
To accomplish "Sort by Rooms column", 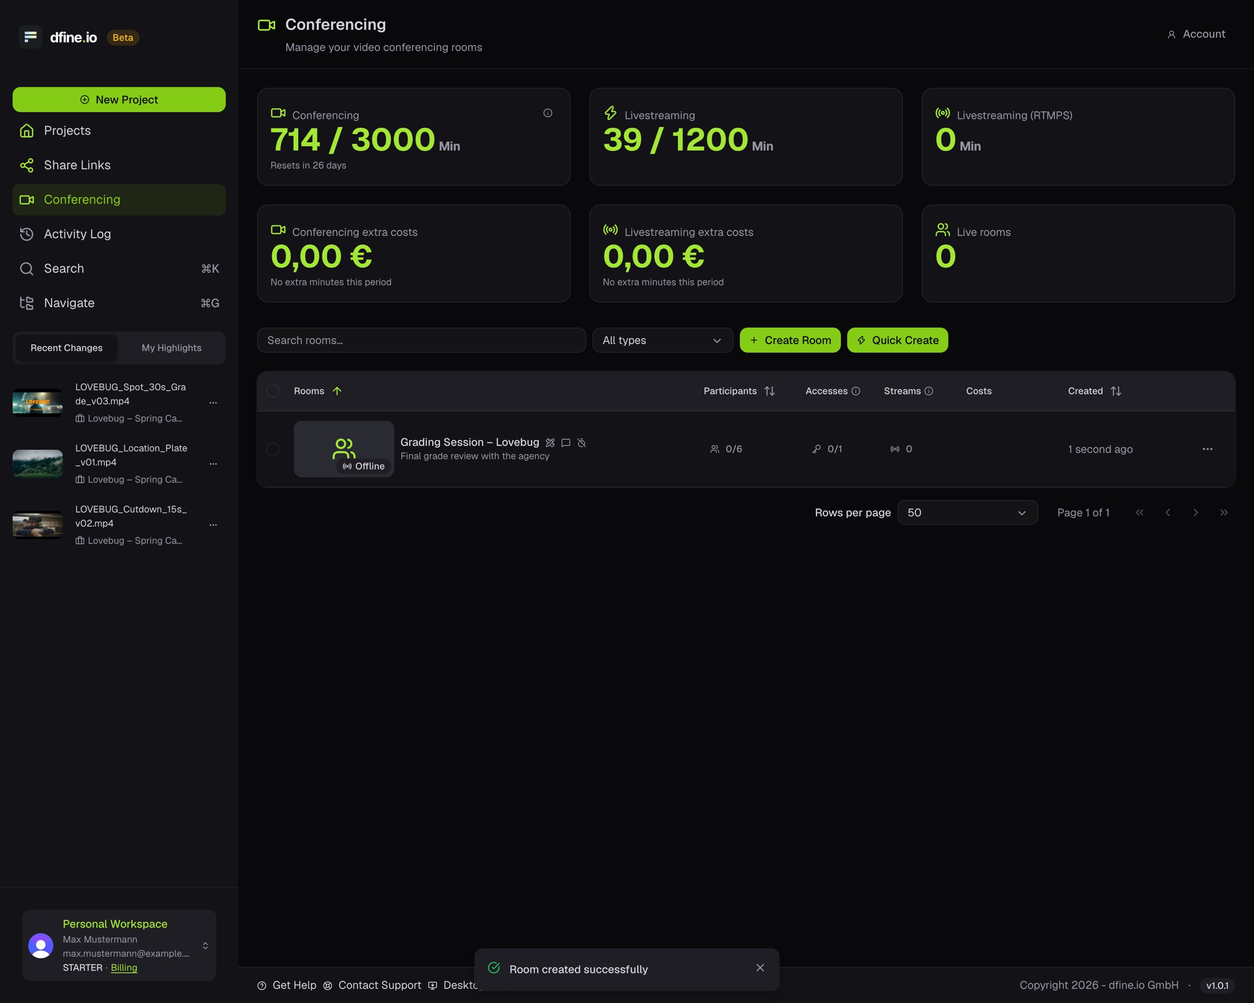I will pyautogui.click(x=318, y=391).
